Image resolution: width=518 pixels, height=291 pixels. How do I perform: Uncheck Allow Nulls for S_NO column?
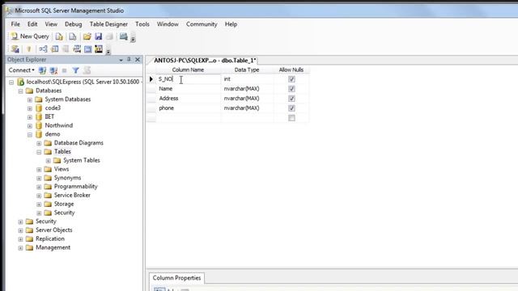tap(291, 79)
